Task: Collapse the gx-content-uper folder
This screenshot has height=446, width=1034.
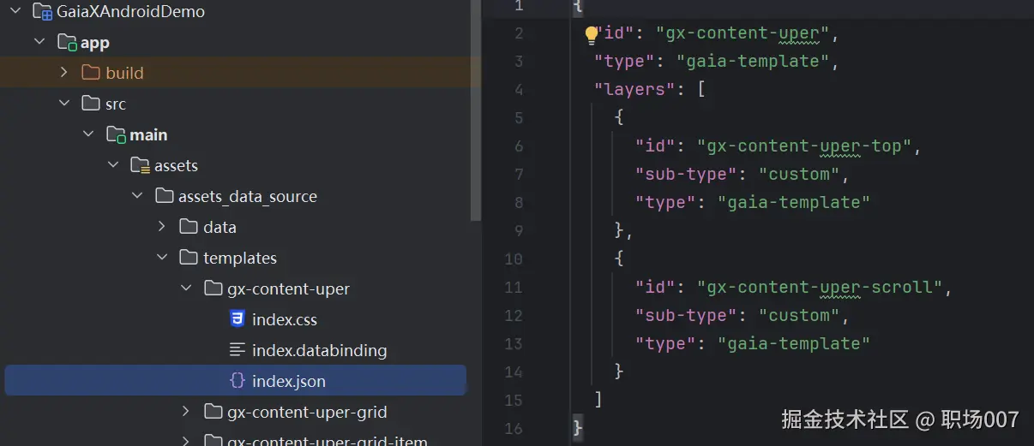Action: coord(187,288)
